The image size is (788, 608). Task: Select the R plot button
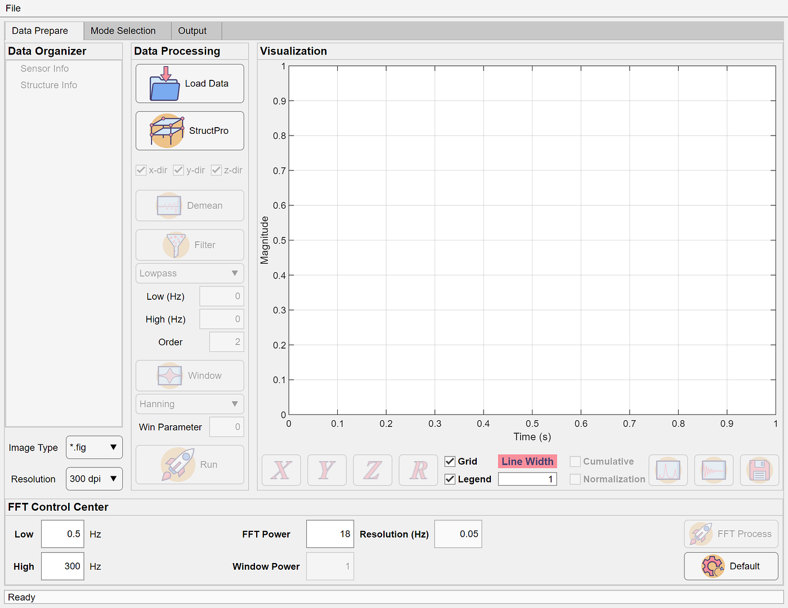coord(418,470)
